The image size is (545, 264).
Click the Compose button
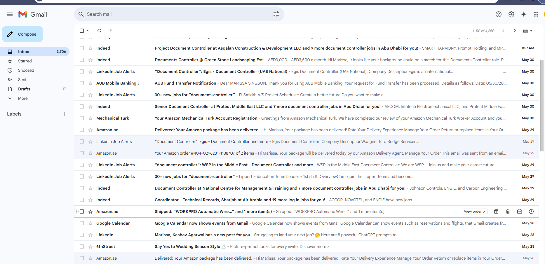(x=22, y=34)
